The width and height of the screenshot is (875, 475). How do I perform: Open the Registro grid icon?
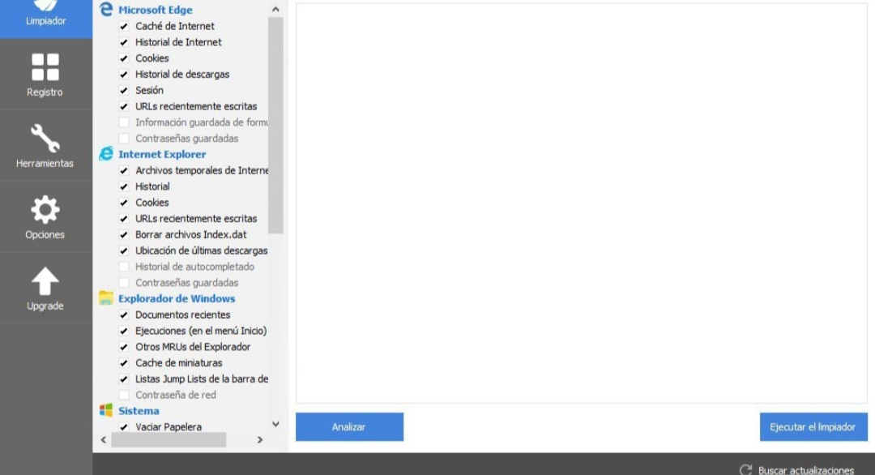coord(45,67)
